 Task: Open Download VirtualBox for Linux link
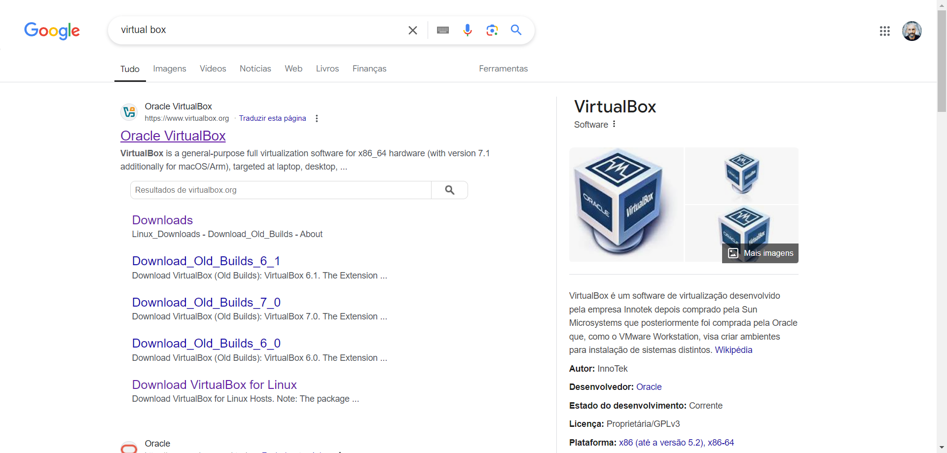click(215, 384)
